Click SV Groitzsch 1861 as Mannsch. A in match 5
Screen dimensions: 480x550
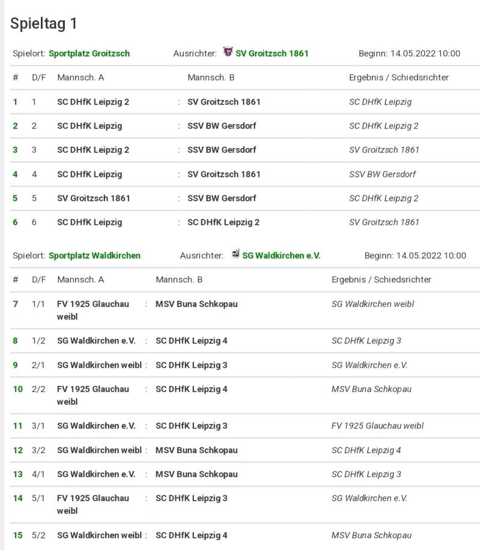point(93,198)
